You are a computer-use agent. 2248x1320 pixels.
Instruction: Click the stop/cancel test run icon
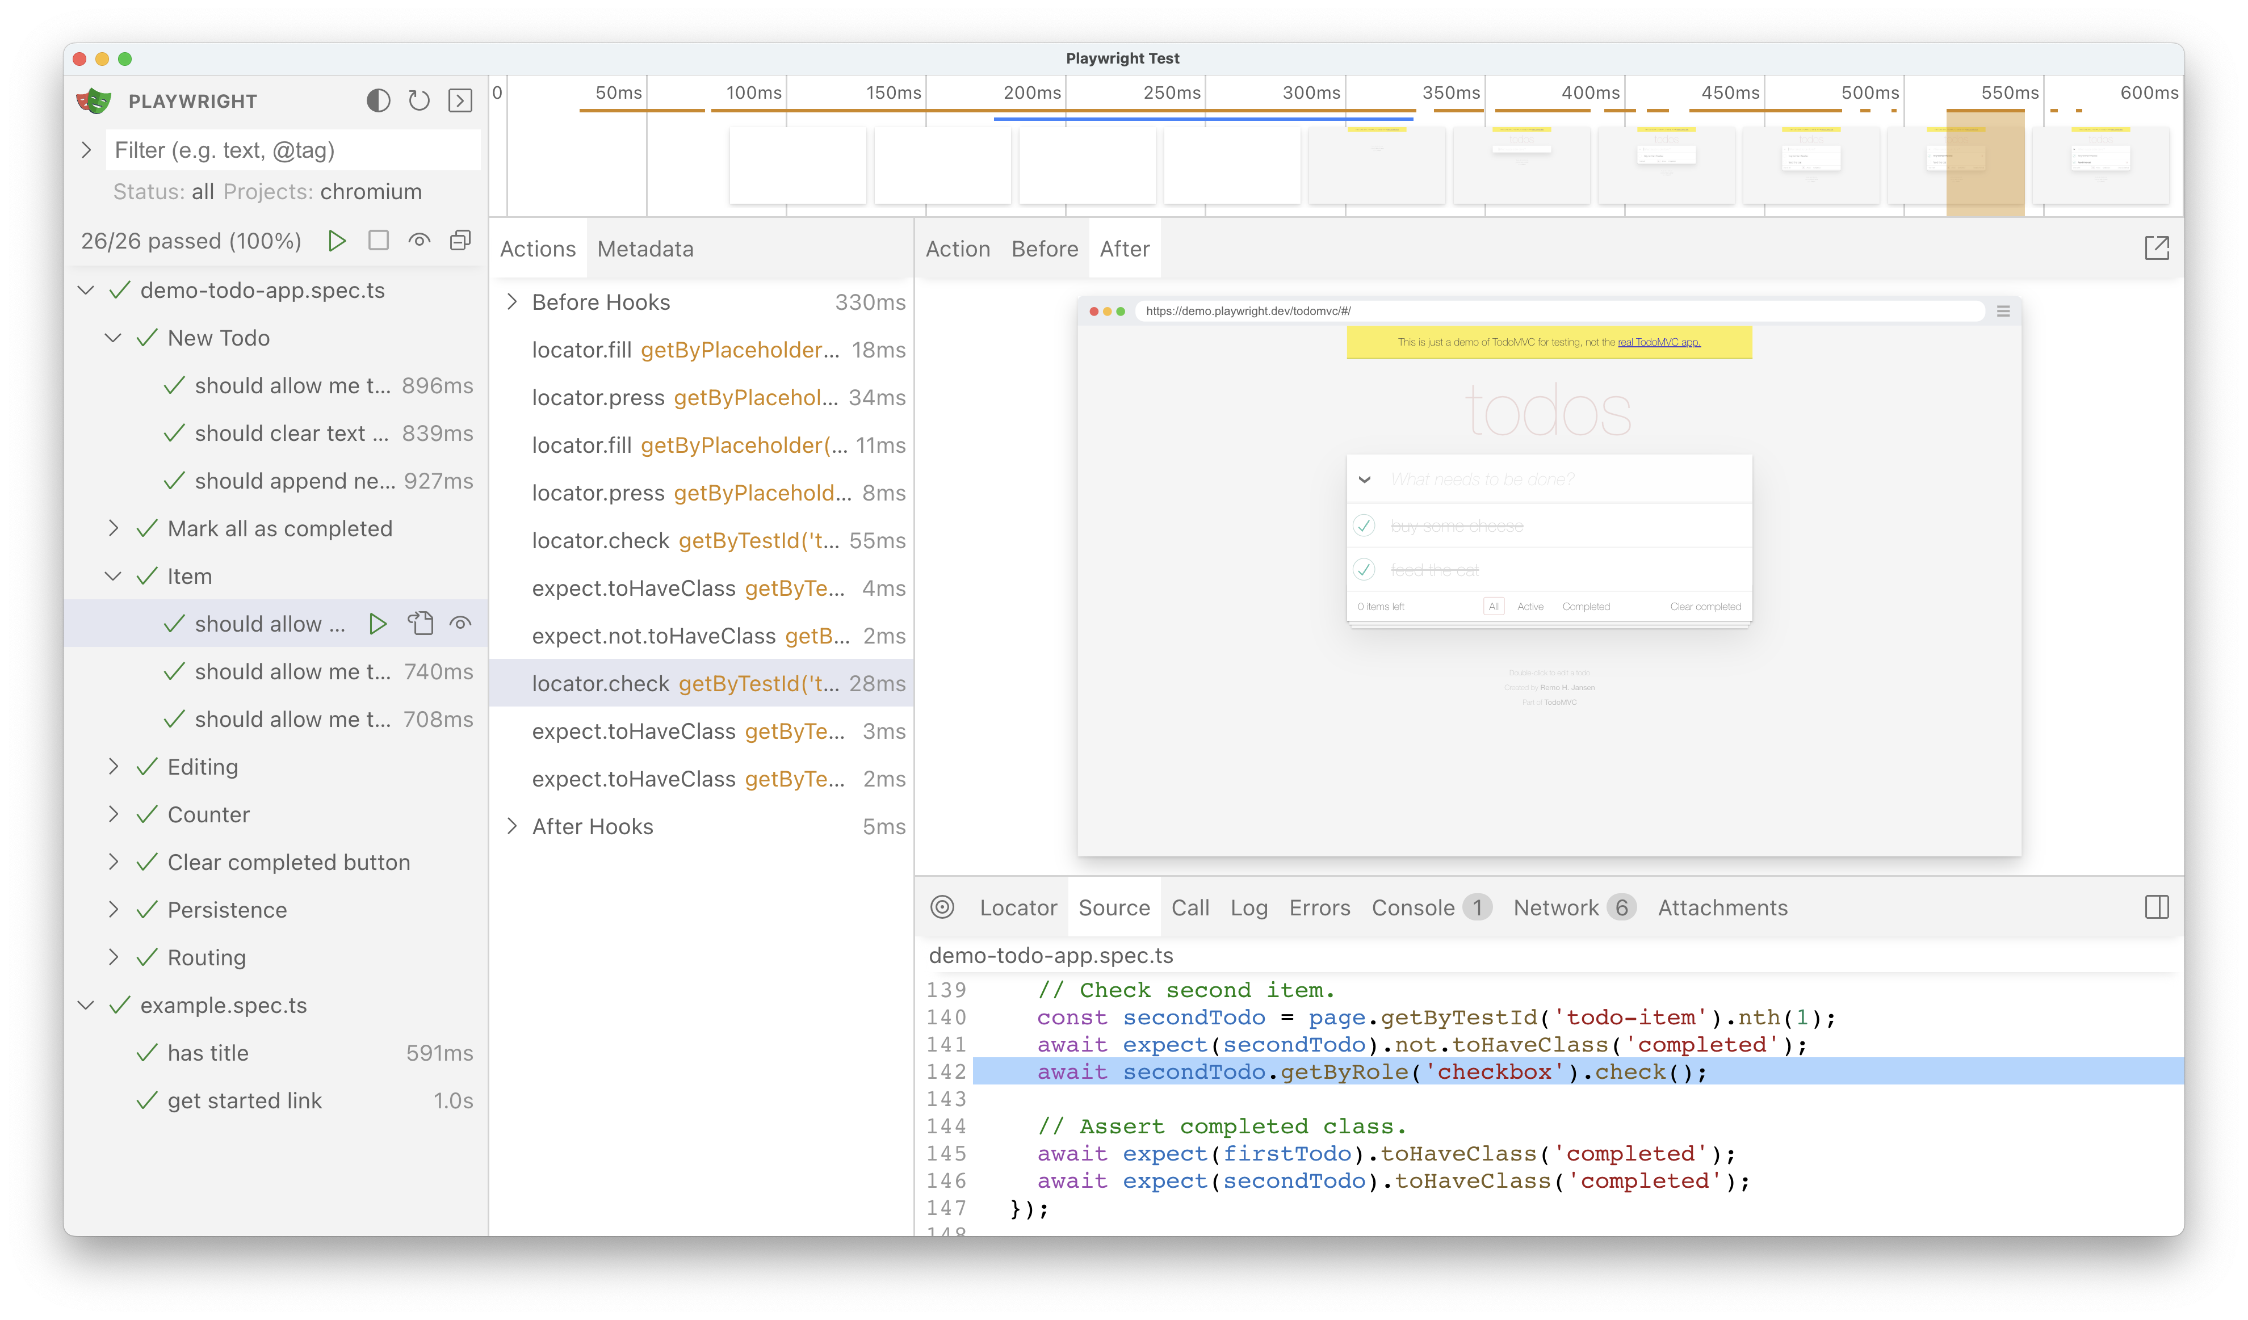[379, 241]
